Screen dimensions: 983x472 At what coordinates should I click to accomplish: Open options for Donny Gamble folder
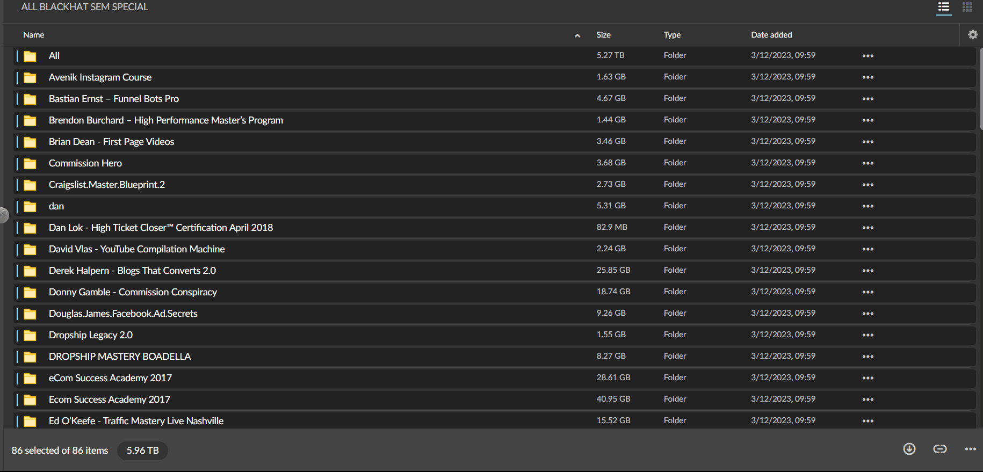click(868, 292)
